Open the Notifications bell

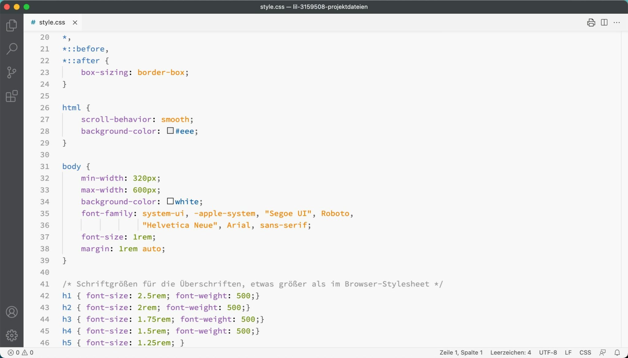pyautogui.click(x=617, y=352)
